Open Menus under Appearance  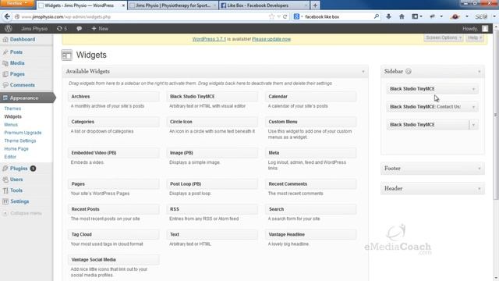tap(11, 125)
